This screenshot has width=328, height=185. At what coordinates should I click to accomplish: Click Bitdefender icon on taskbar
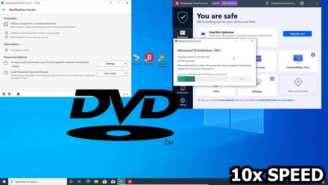[x=130, y=181]
